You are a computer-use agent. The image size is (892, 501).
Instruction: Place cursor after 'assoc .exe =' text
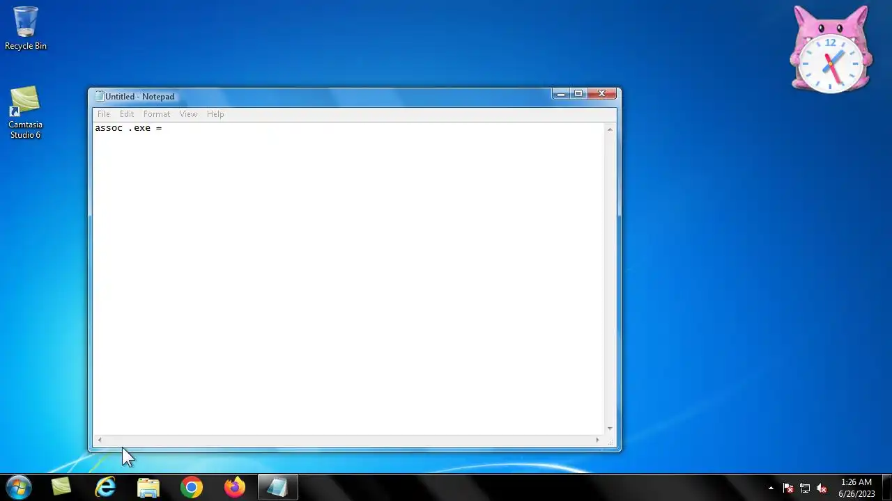pos(163,128)
